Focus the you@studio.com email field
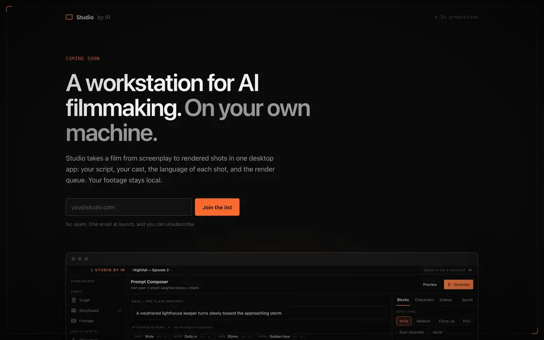 (129, 207)
